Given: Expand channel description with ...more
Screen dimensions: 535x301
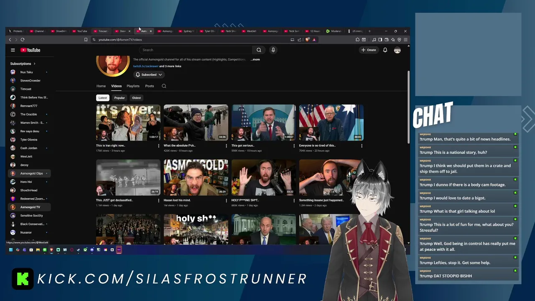Looking at the screenshot, I should click(x=255, y=59).
